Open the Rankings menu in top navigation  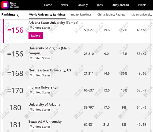pyautogui.click(x=82, y=5)
